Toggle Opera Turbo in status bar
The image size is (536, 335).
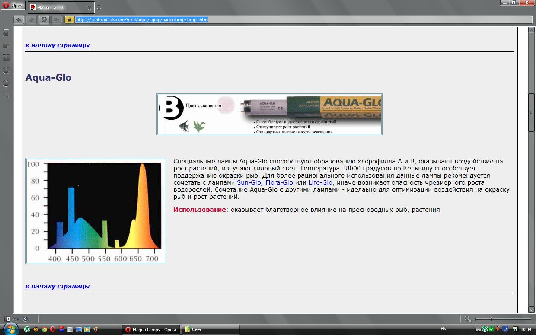(25, 319)
